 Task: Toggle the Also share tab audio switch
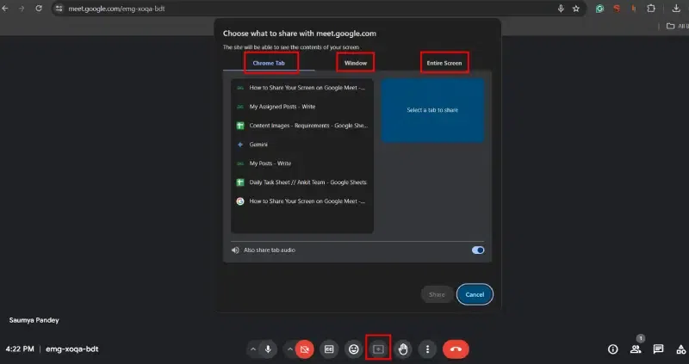[x=478, y=250]
